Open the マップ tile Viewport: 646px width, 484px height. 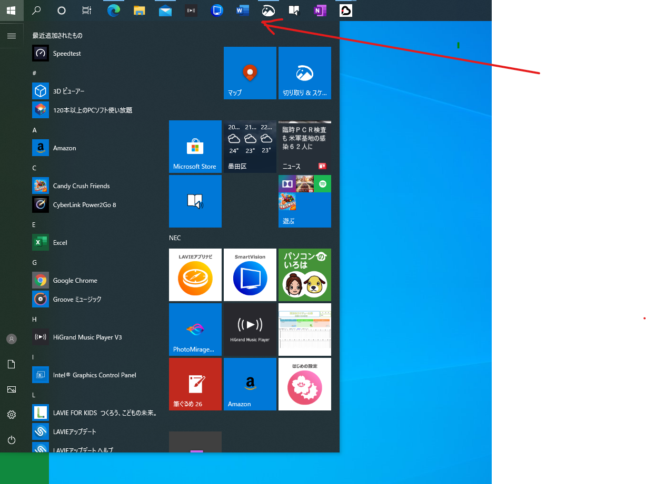click(x=250, y=73)
